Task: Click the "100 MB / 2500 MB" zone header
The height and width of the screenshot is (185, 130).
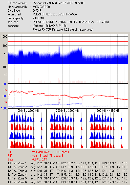Action: (27, 111)
